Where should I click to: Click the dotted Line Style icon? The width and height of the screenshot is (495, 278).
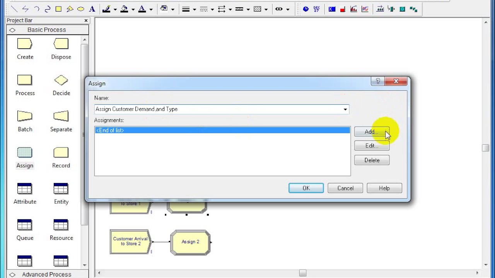[204, 9]
